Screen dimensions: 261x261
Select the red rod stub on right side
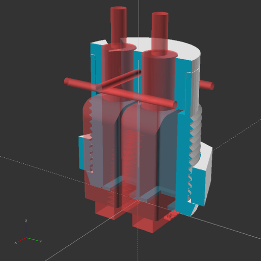[207, 85]
